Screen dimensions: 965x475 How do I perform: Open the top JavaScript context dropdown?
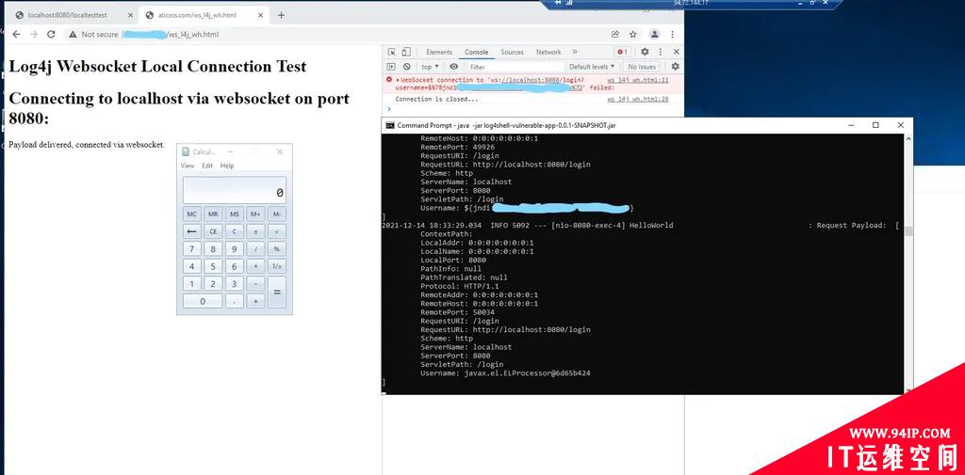point(430,67)
